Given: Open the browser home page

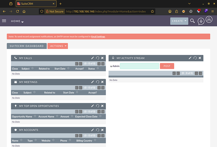Looking at the screenshot, I should point(24,11).
